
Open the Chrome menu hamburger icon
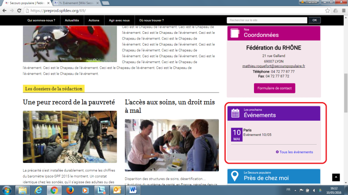click(x=344, y=10)
